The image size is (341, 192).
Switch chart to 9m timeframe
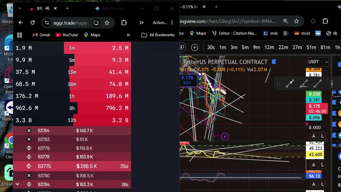[x=257, y=47]
